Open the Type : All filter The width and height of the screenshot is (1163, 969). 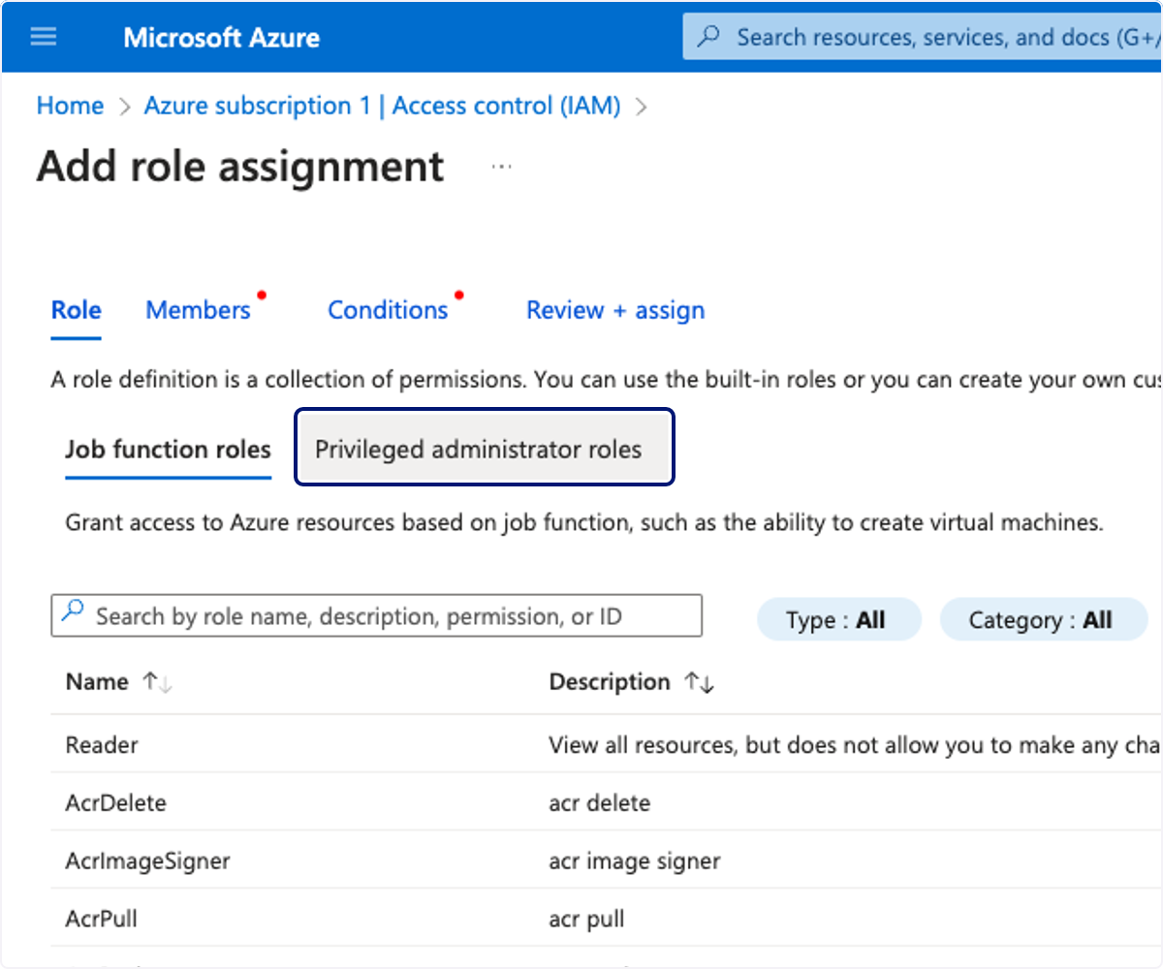pos(838,620)
